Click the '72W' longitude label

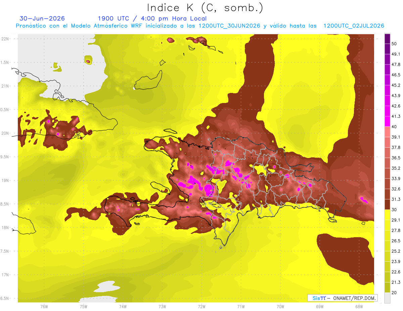201,307
